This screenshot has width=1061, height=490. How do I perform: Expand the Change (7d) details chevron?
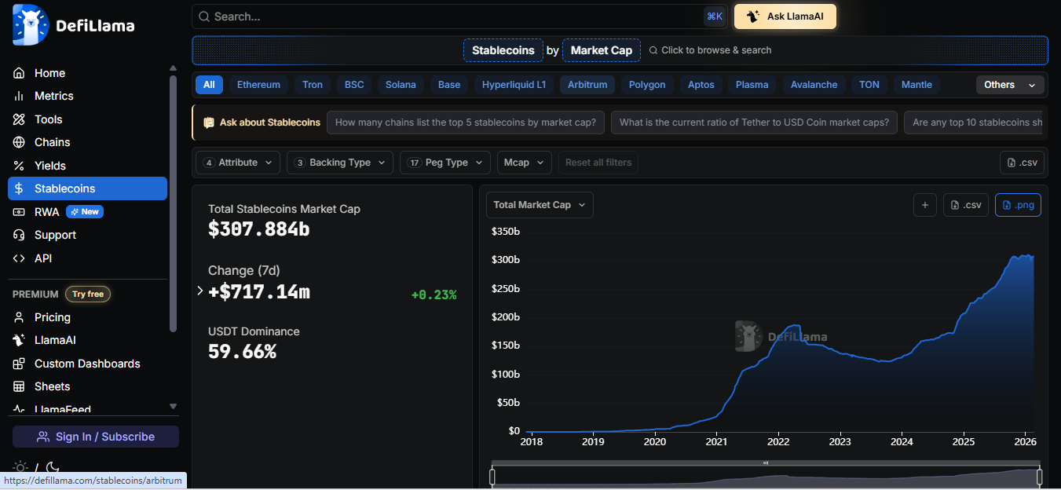tap(200, 291)
